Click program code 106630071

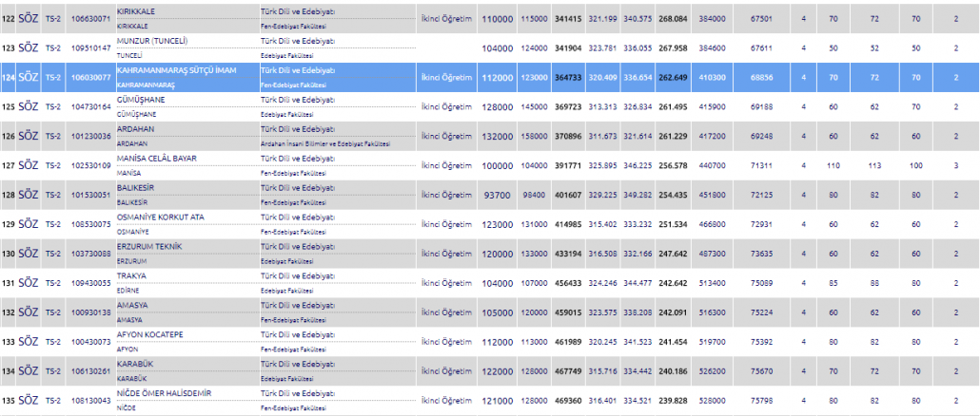tap(91, 20)
